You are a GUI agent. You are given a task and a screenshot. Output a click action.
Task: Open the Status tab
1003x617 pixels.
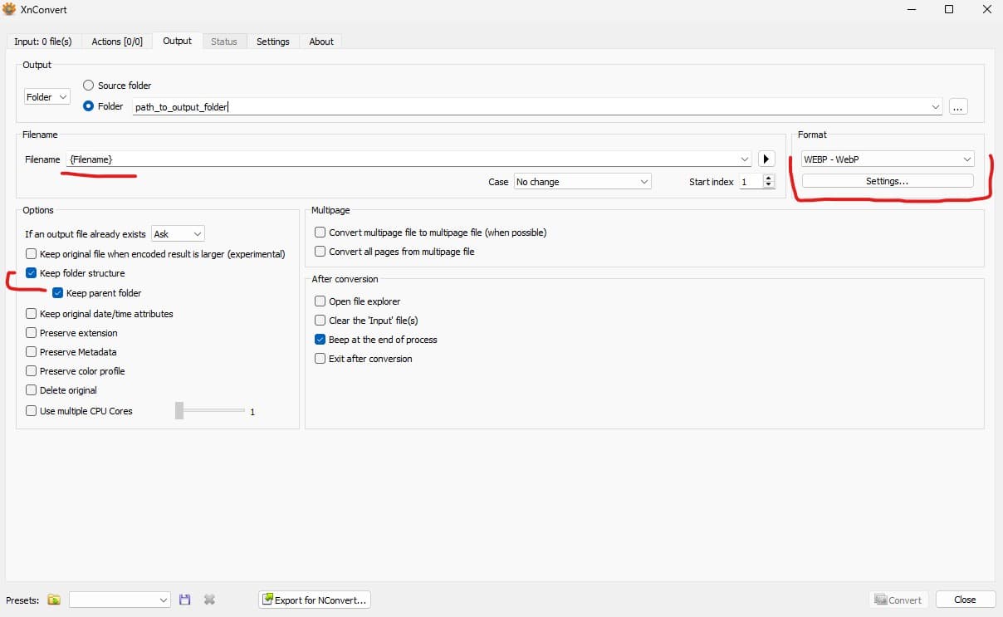click(224, 42)
